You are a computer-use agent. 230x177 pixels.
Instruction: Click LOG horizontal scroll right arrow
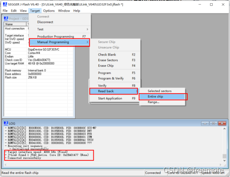pos(220,165)
